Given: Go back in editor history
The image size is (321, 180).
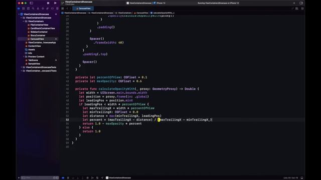Looking at the screenshot, I should point(67,8).
